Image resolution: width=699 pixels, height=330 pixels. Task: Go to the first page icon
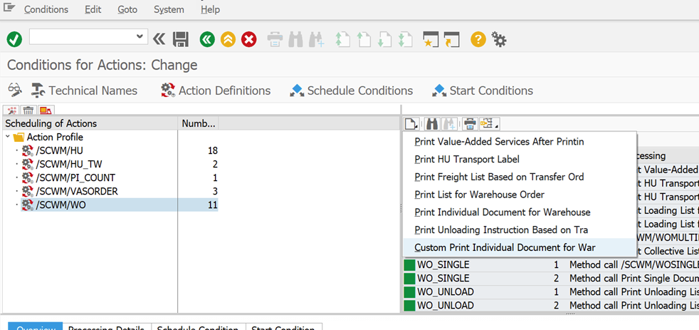[x=342, y=39]
